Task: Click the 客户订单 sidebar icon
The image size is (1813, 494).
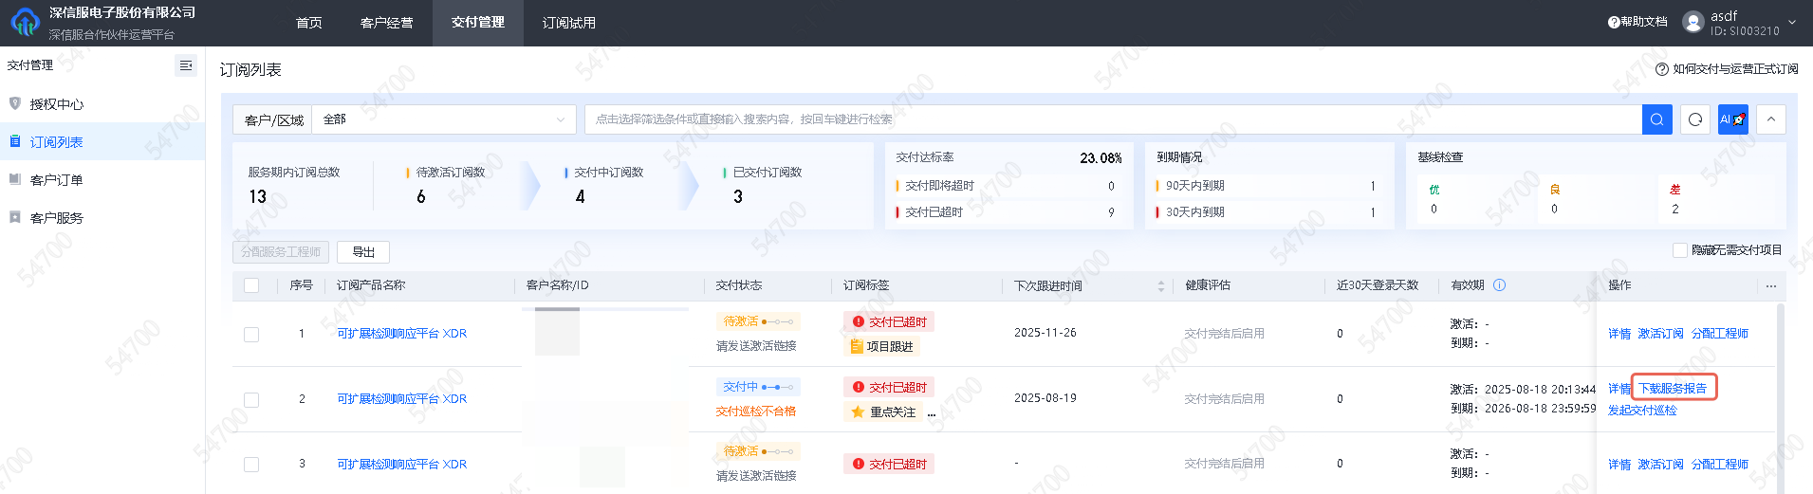Action: (x=15, y=179)
